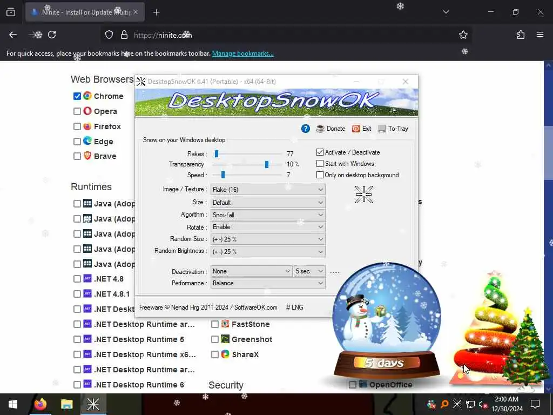
Task: Open the Algorithm dropdown
Action: click(268, 215)
